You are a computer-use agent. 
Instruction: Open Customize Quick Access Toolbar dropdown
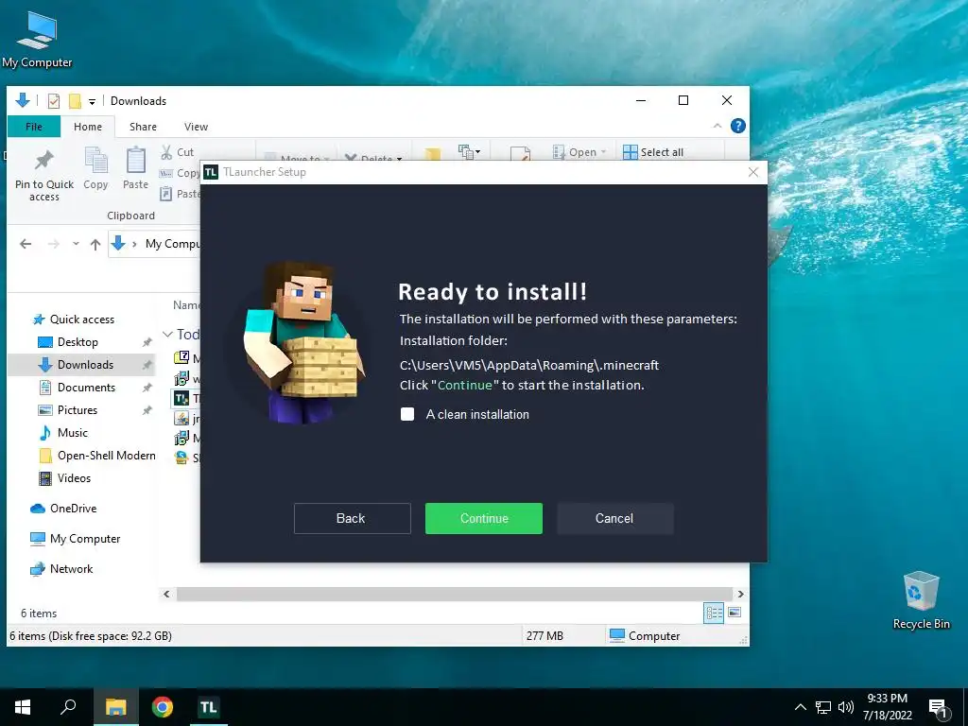[92, 101]
